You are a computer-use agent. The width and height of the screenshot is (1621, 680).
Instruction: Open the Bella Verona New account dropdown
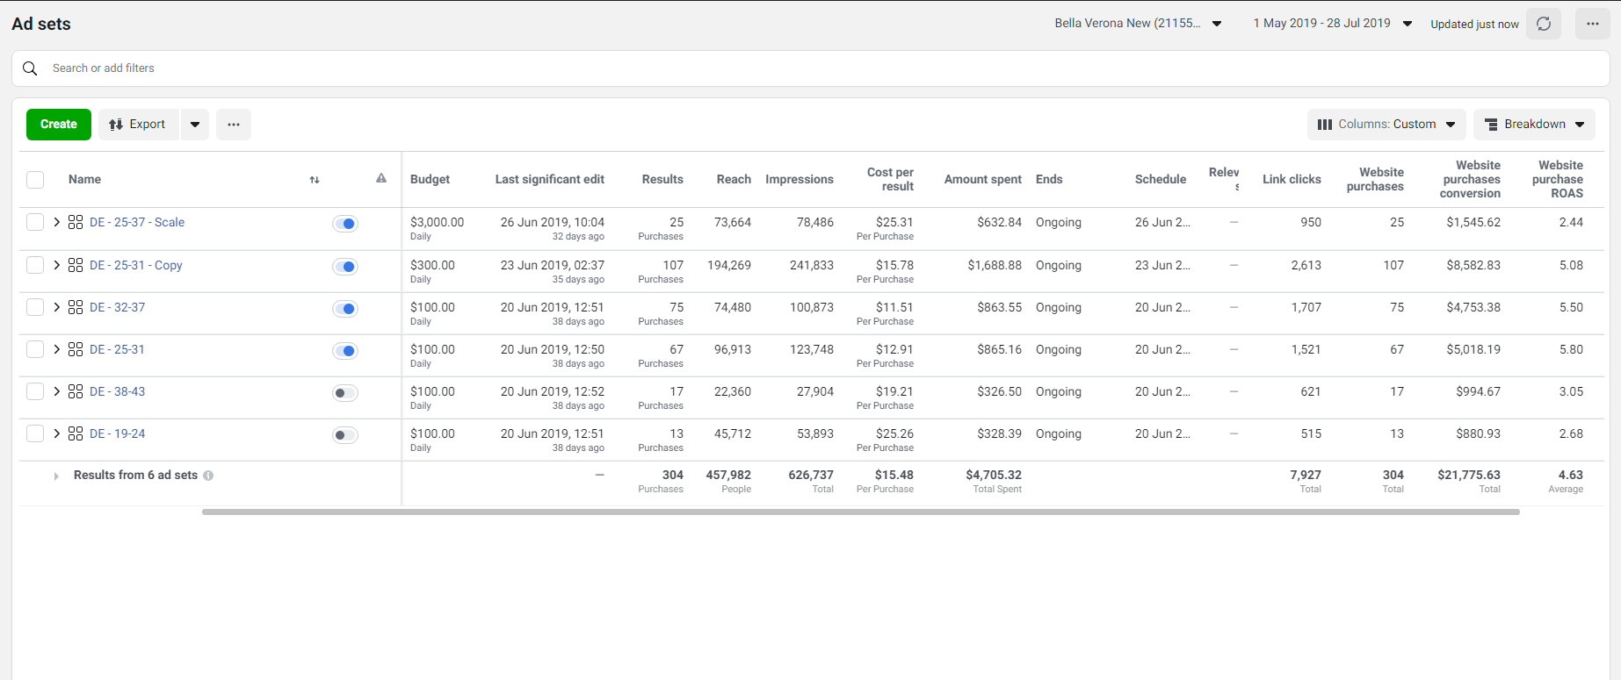click(x=1138, y=24)
